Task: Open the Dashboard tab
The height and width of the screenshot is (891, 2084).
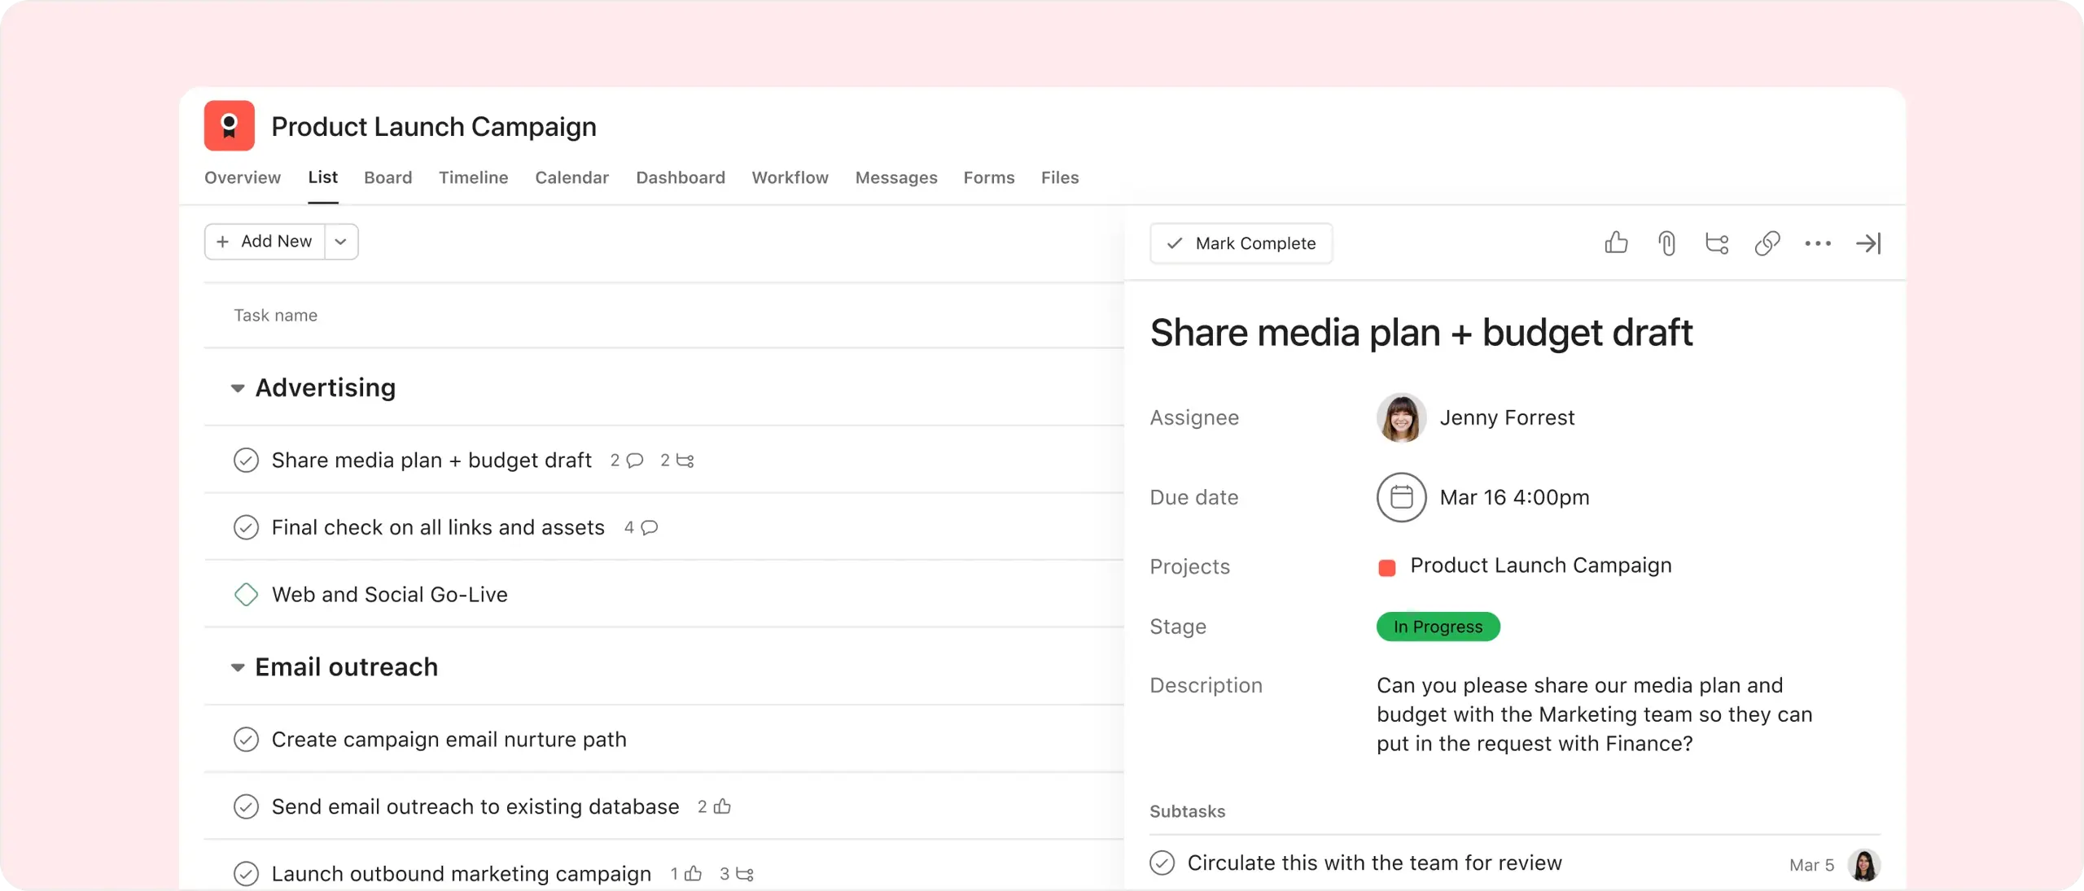Action: [x=680, y=177]
